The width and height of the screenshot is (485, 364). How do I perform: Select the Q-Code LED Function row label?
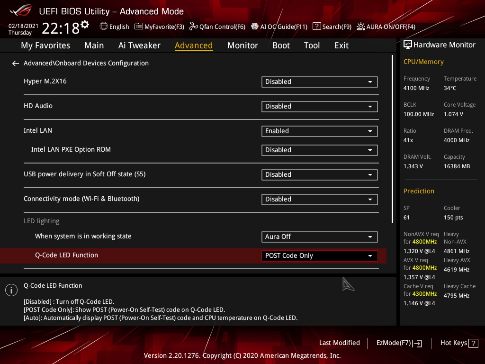tap(66, 255)
